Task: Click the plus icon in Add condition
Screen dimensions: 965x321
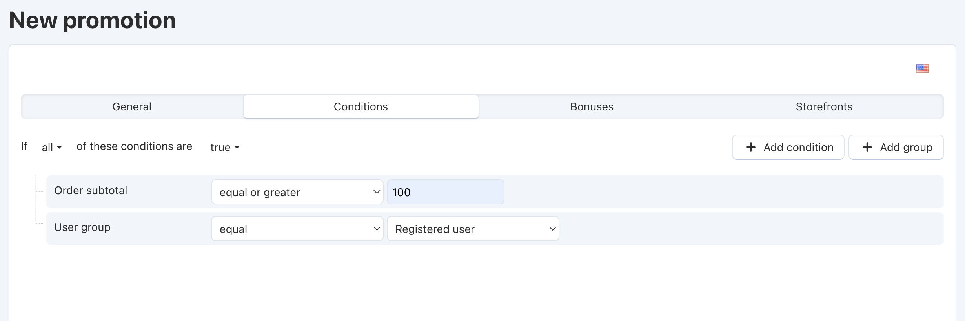Action: point(750,147)
